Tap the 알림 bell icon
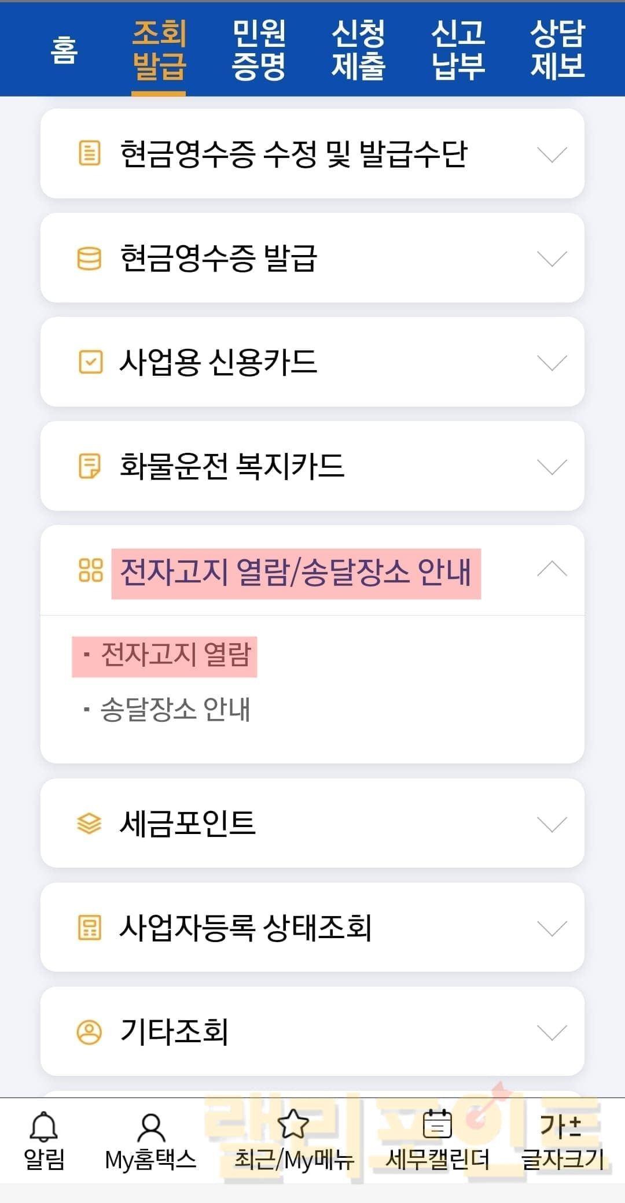Viewport: 625px width, 1203px height. (x=44, y=1126)
